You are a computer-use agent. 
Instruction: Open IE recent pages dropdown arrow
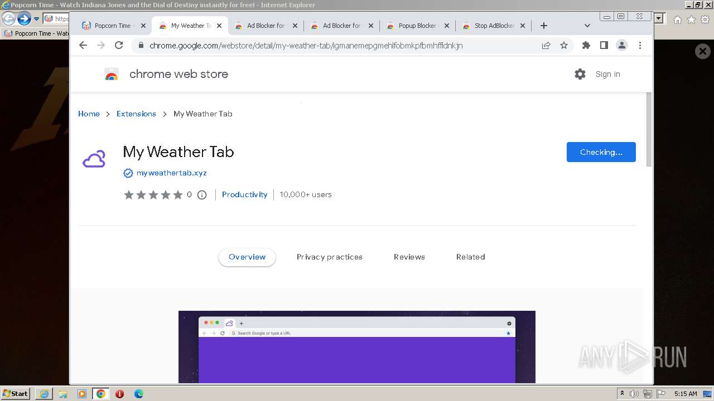click(x=36, y=18)
